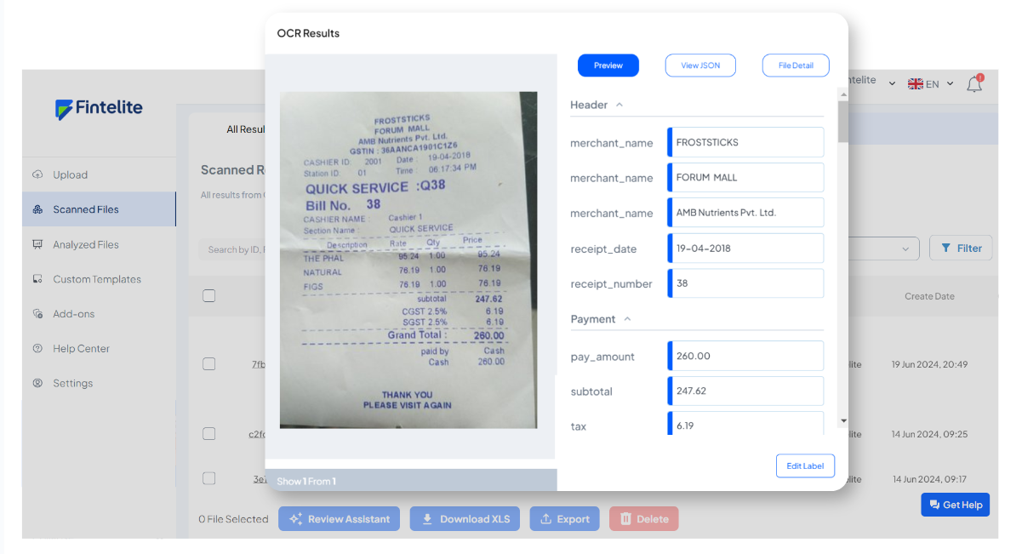Switch to File Detail
Screen dimensions: 1022x554
point(796,66)
